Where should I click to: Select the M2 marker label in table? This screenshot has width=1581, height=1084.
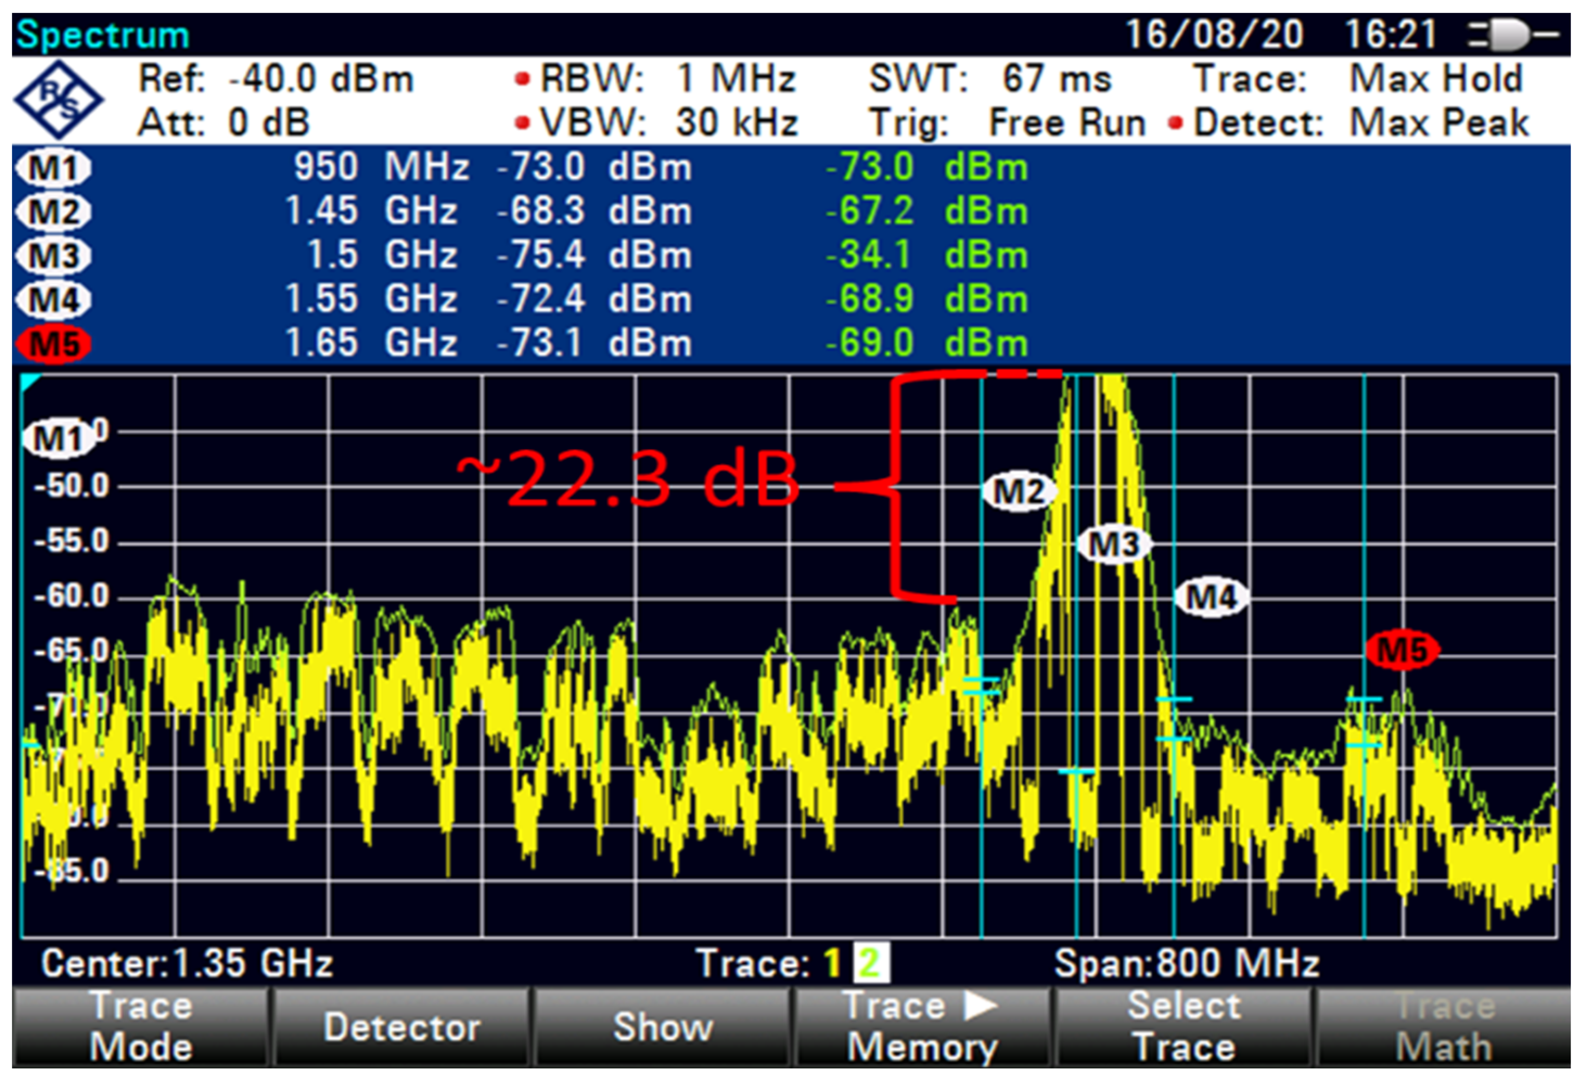click(x=54, y=212)
